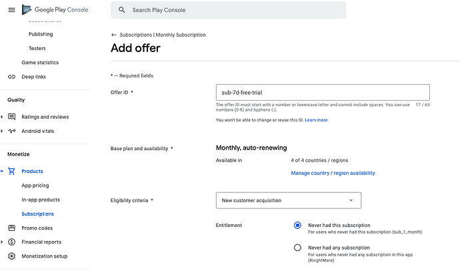Select 'Never had any subscription' radio
This screenshot has height=275, width=460.
(297, 248)
